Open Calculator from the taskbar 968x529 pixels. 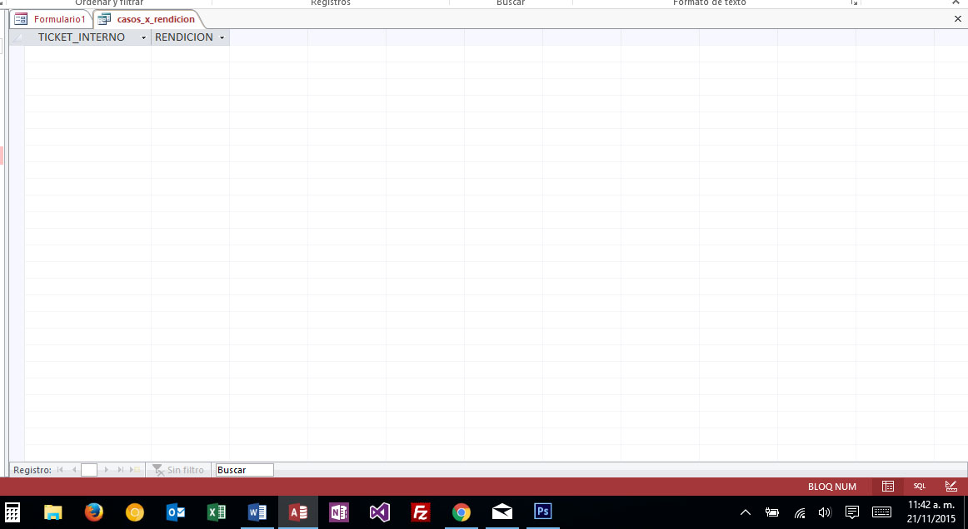click(x=12, y=512)
